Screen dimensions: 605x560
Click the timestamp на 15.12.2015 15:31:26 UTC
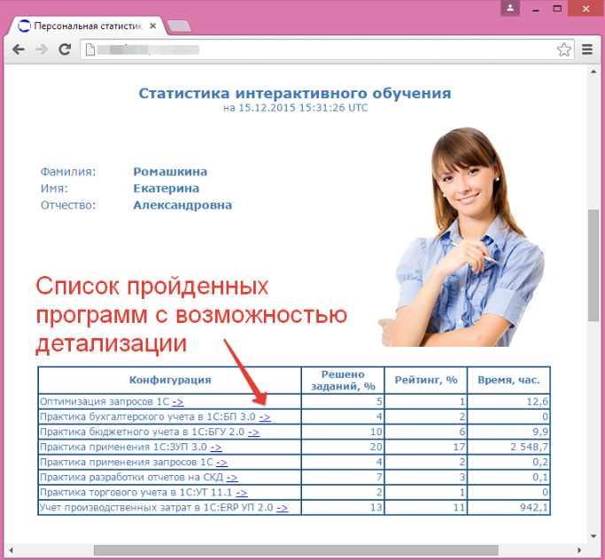(x=296, y=108)
